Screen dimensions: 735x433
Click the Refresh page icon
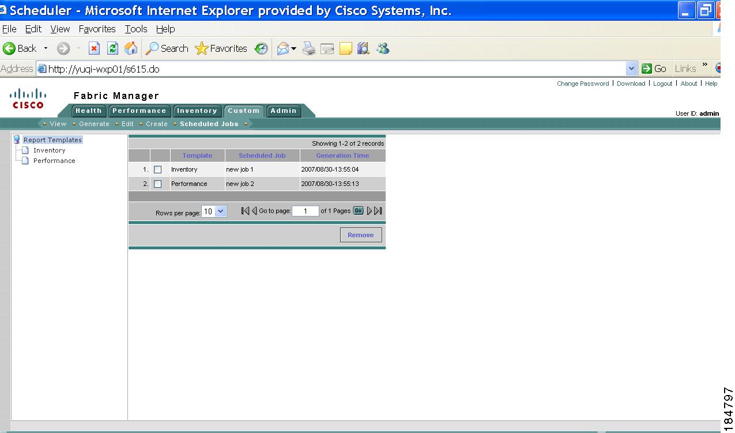(x=113, y=49)
